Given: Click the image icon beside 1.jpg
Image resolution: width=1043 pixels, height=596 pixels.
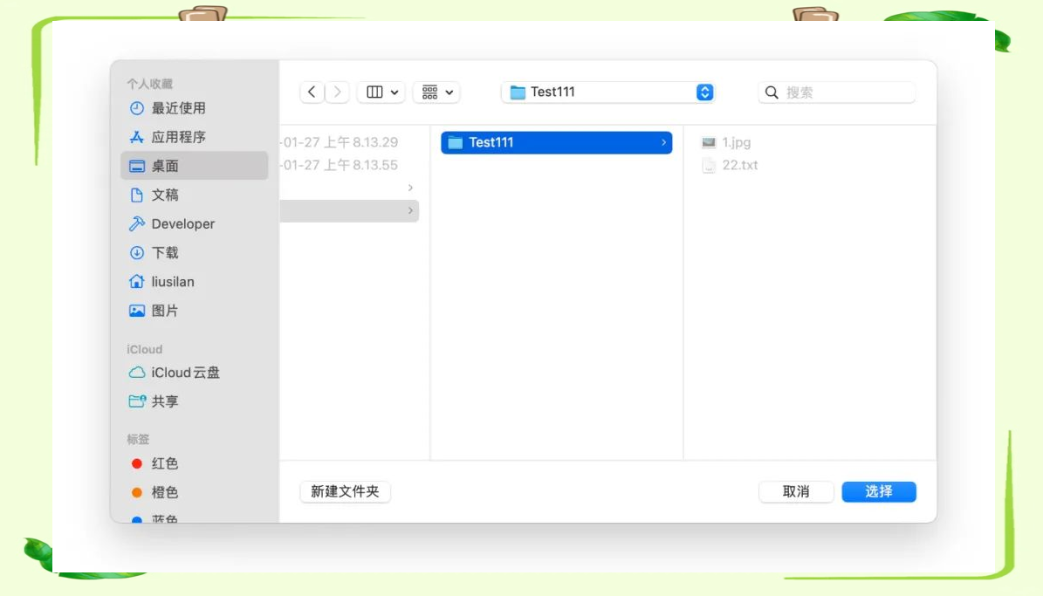Looking at the screenshot, I should coord(709,142).
